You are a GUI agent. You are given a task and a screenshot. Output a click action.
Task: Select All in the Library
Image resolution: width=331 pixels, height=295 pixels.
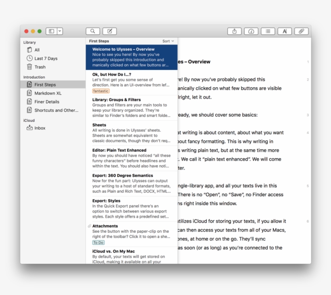point(37,50)
